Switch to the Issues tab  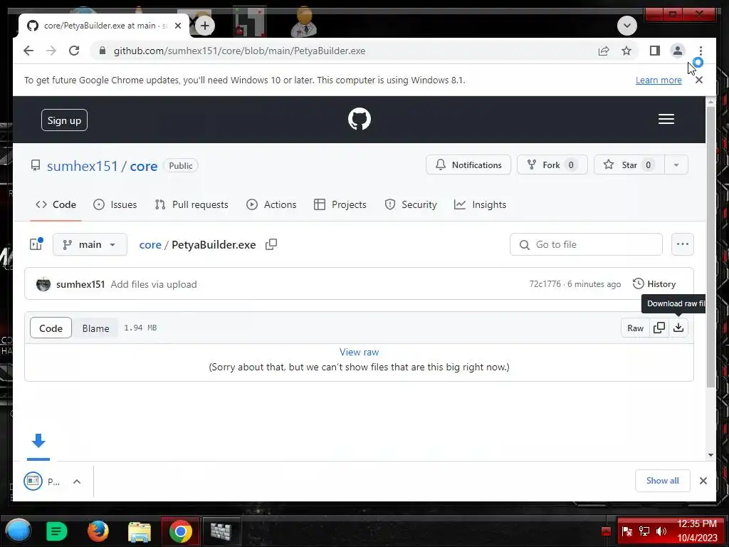[115, 204]
